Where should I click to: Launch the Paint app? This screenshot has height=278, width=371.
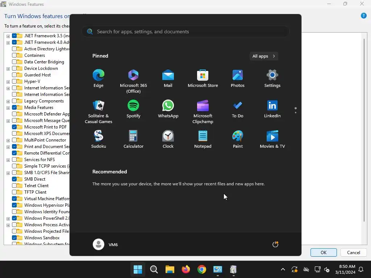(x=238, y=139)
